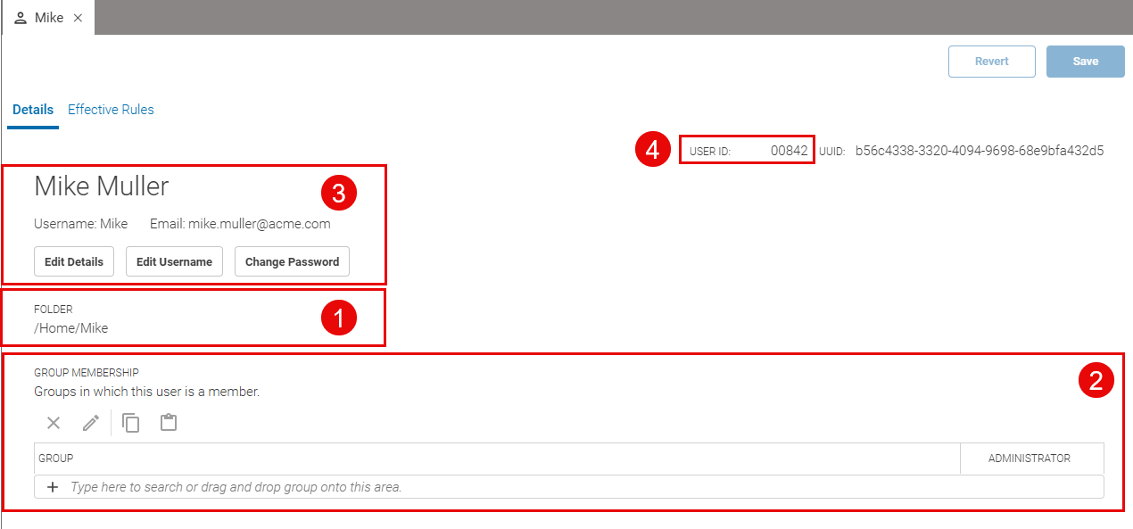The width and height of the screenshot is (1133, 529).
Task: Click the group search input field
Action: tap(357, 486)
